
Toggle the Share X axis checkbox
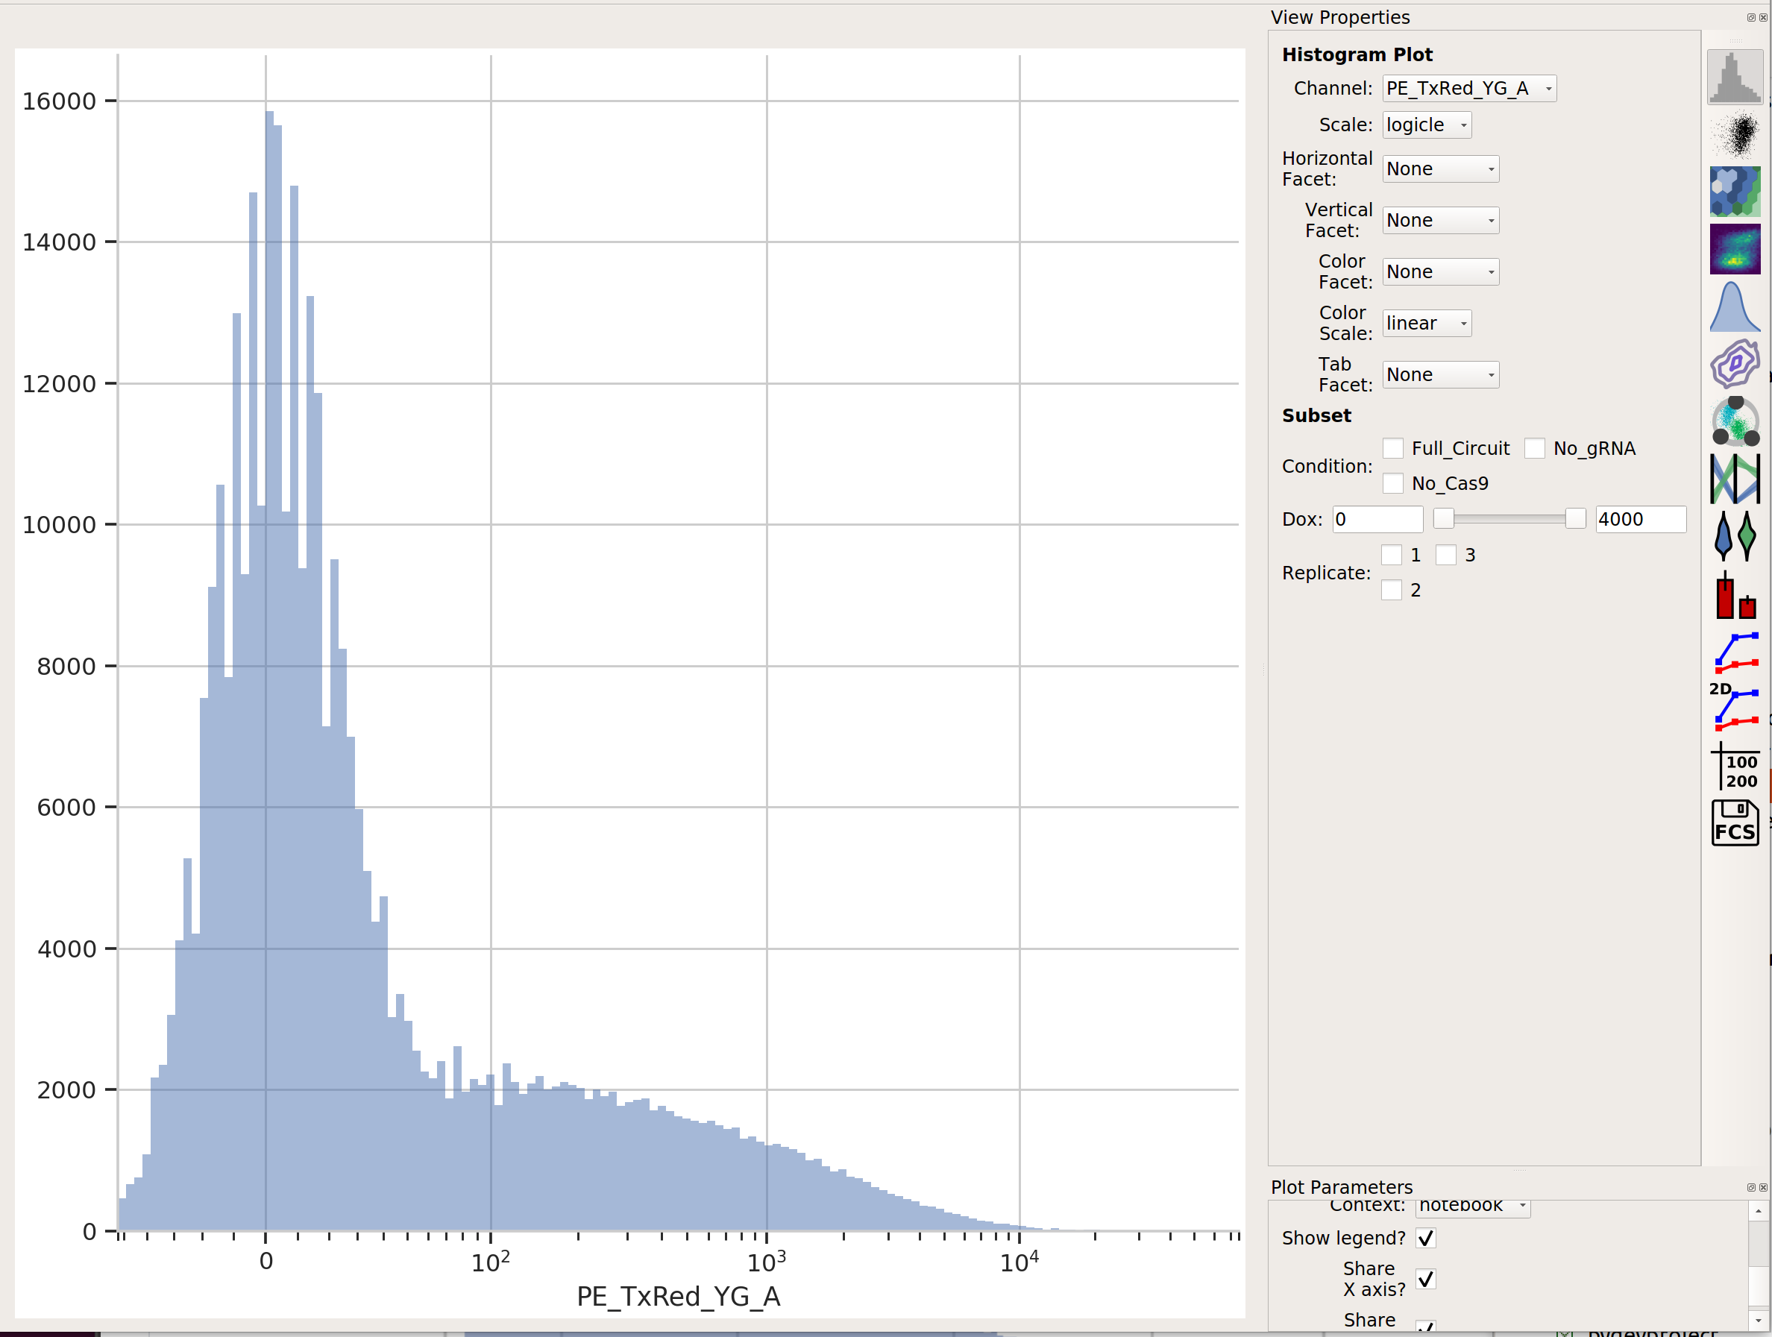(1426, 1280)
